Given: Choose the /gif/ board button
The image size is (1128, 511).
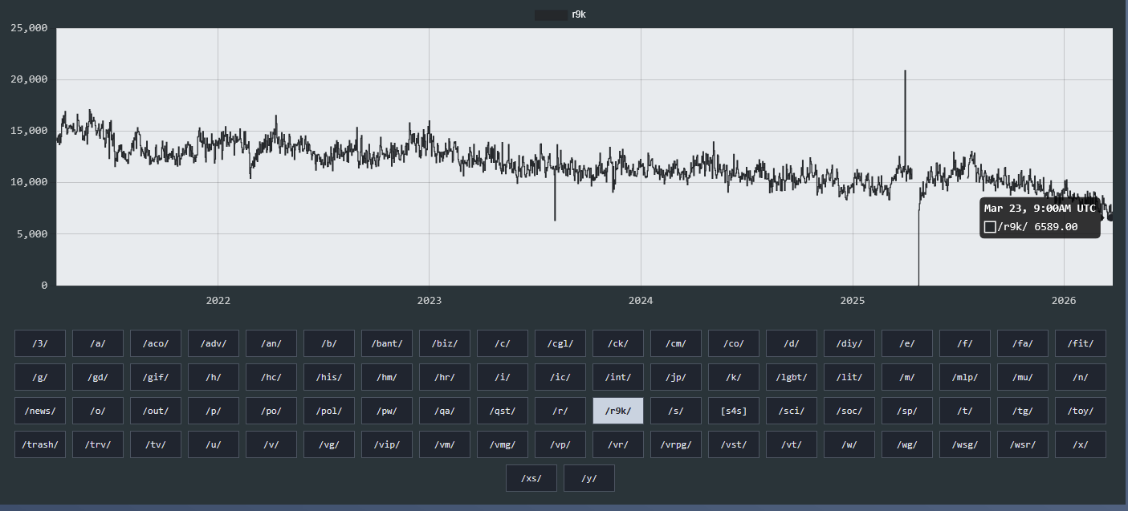Looking at the screenshot, I should 156,377.
